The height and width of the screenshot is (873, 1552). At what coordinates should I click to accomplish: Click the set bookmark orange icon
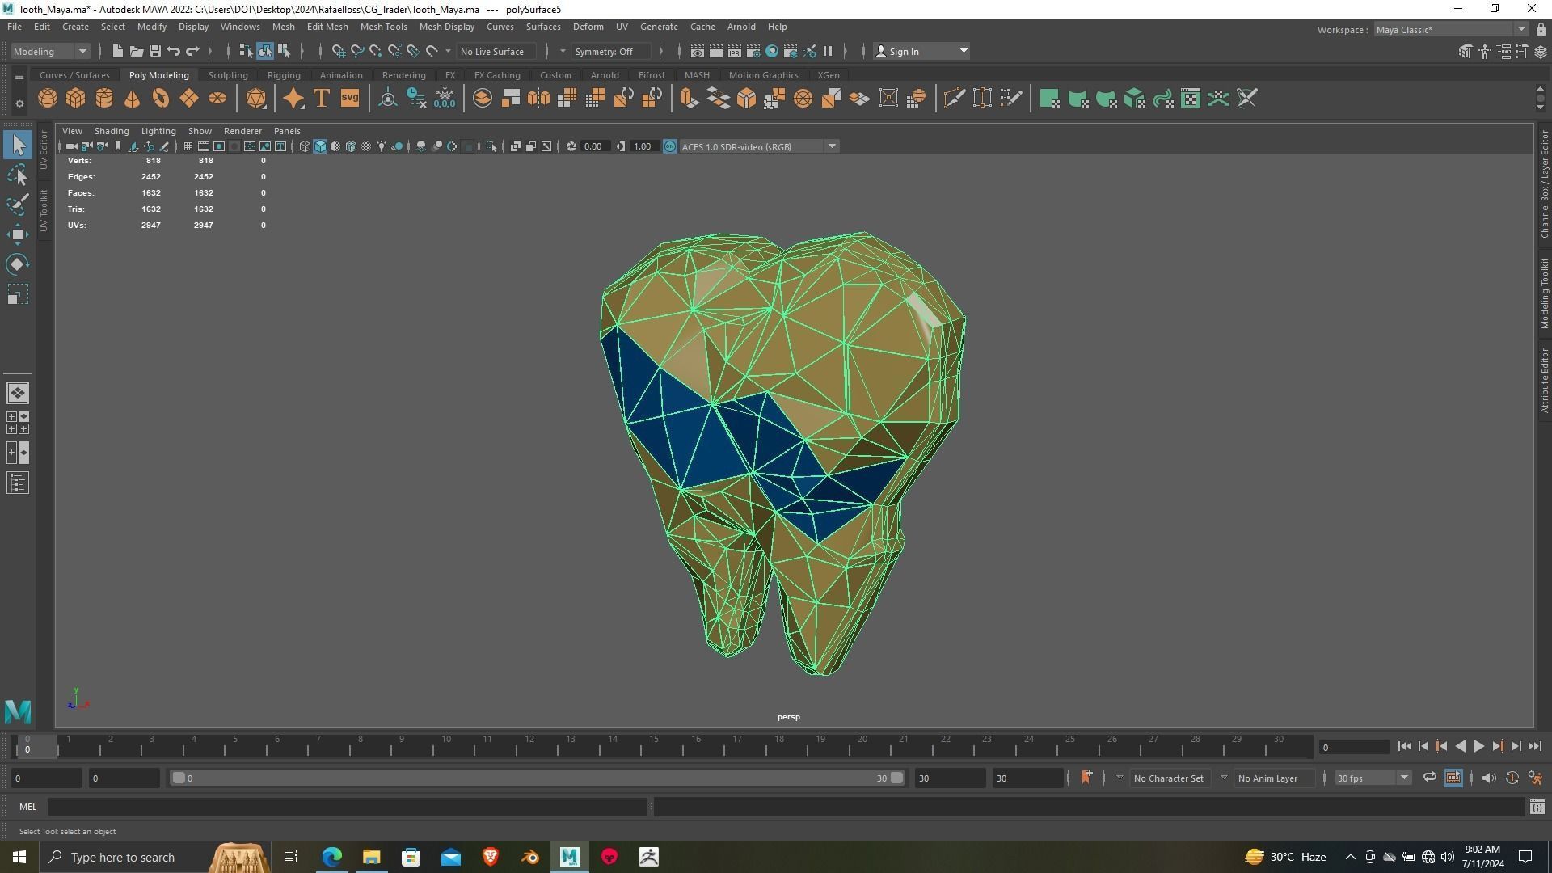[1087, 778]
